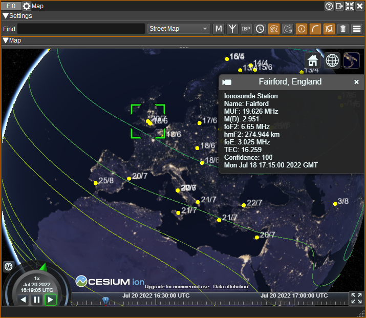Toggle the foF2 contours display
Image resolution: width=366 pixels, height=318 pixels.
point(288,29)
